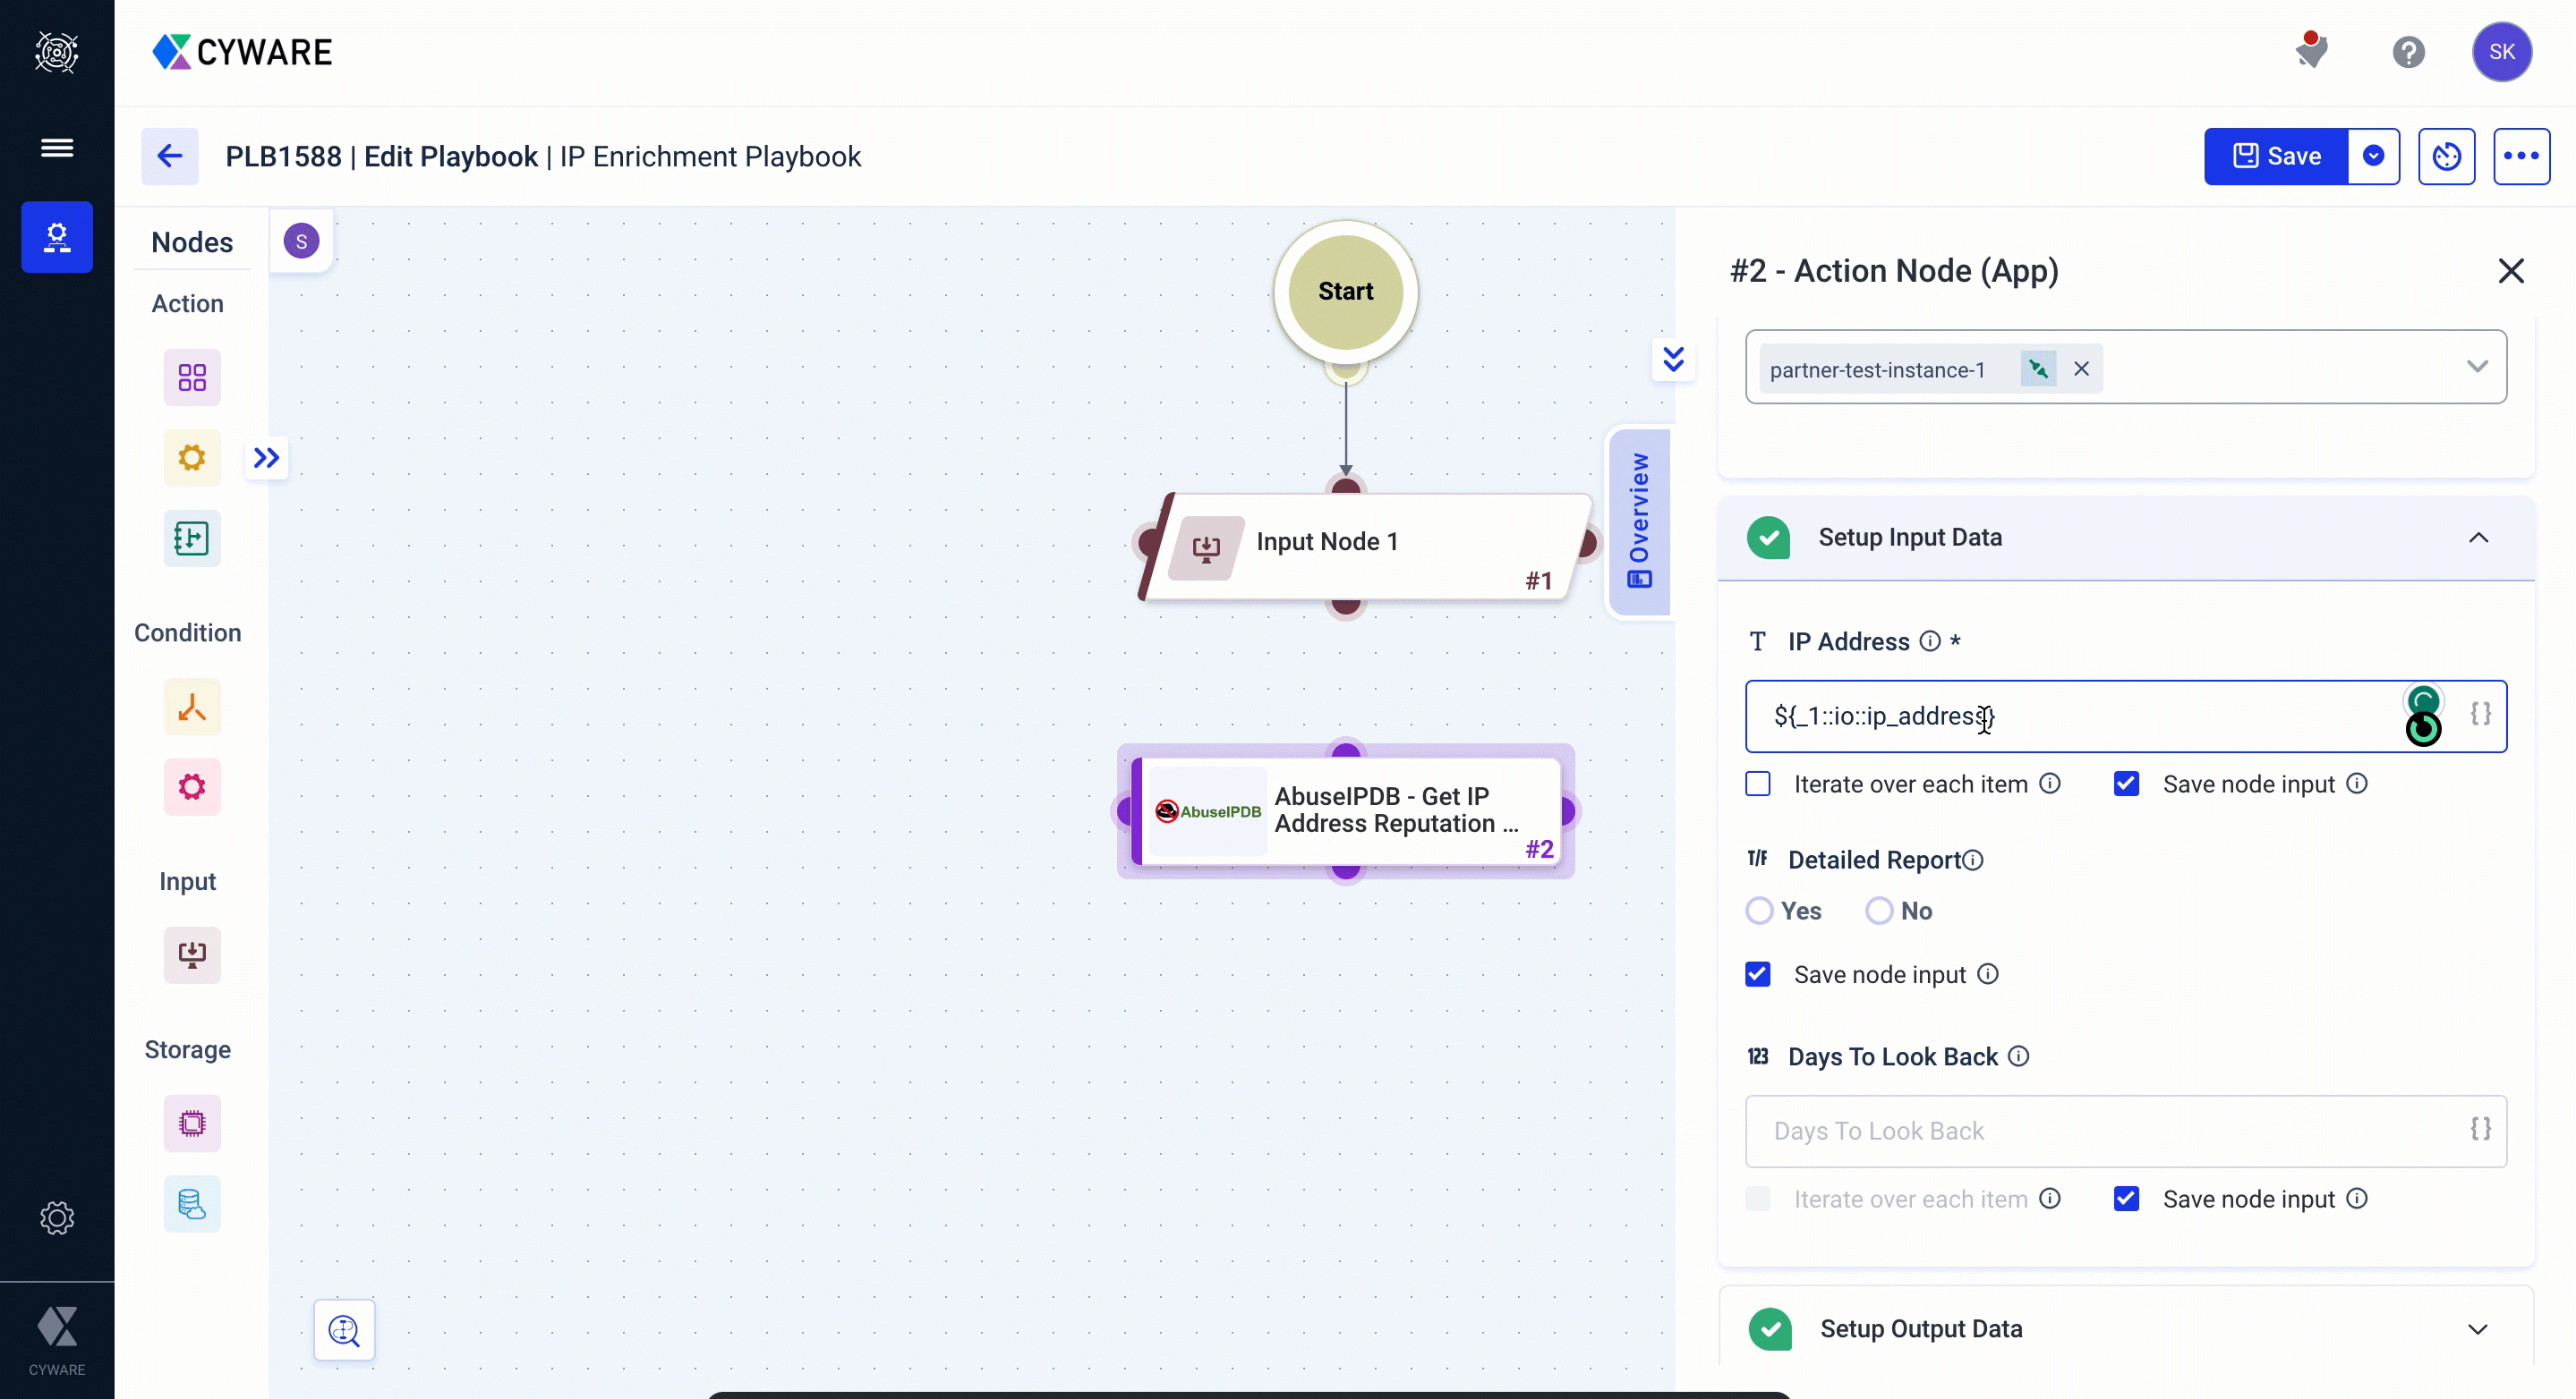Select the Input node icon in sidebar
The width and height of the screenshot is (2576, 1399).
coord(192,954)
